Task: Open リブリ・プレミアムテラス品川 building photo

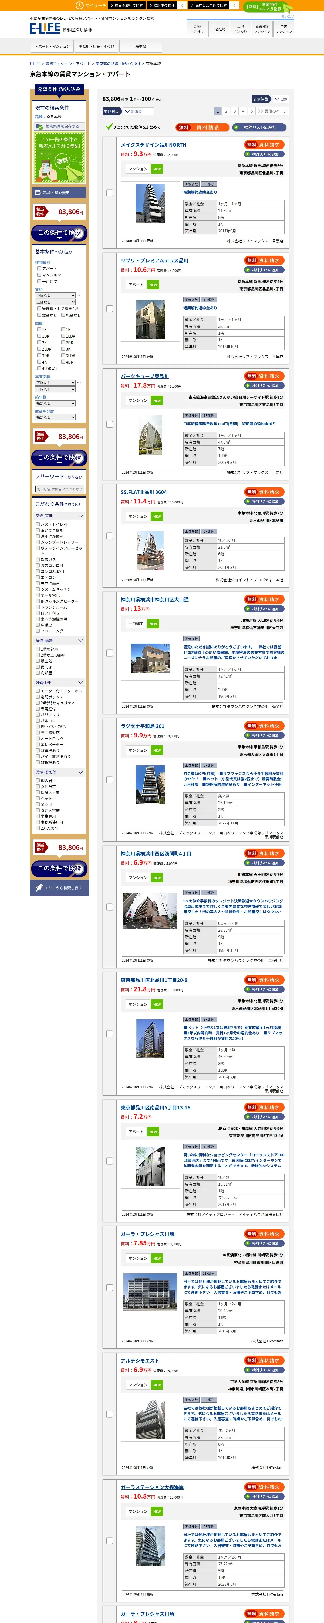Action: pos(150,320)
